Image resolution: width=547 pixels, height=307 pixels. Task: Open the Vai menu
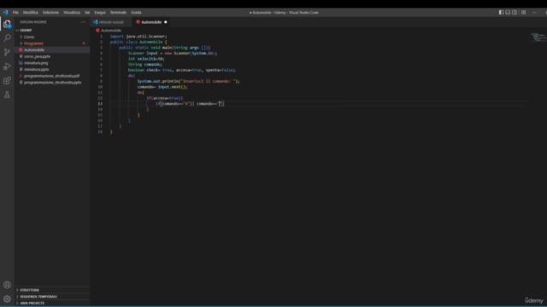pos(87,12)
